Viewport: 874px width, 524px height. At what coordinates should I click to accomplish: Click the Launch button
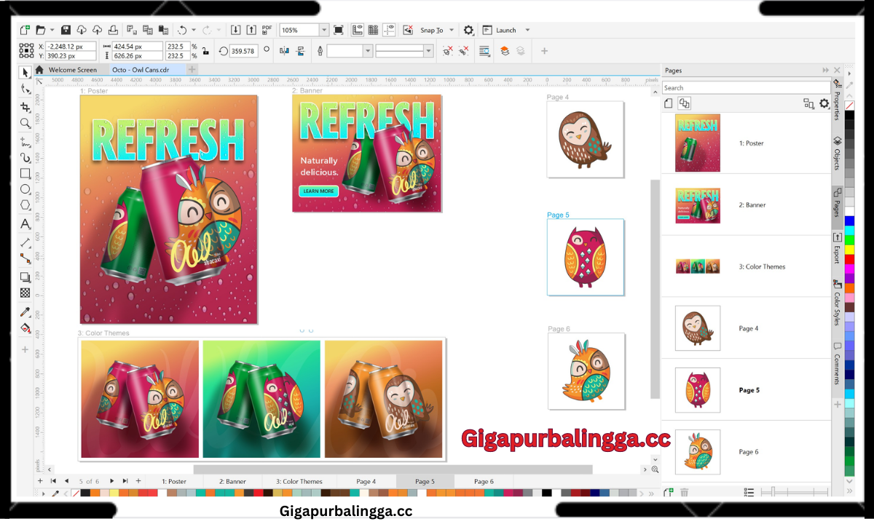(500, 31)
